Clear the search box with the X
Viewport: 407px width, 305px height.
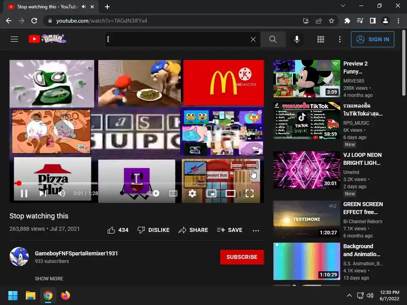pyautogui.click(x=253, y=39)
